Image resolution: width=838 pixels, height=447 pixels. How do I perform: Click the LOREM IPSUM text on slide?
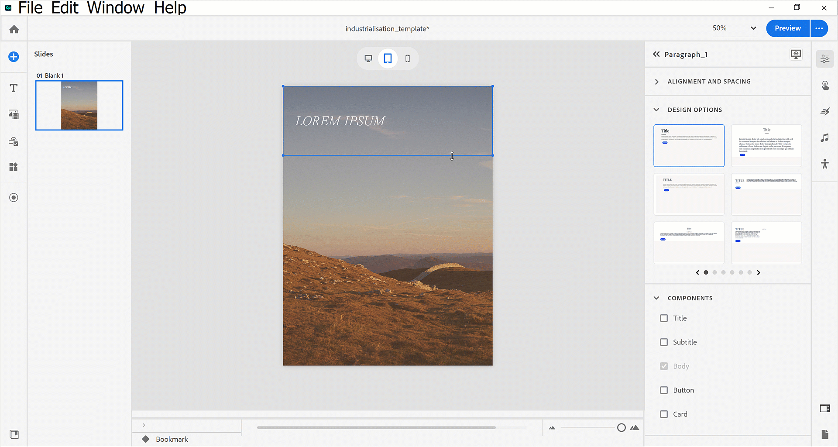click(340, 121)
